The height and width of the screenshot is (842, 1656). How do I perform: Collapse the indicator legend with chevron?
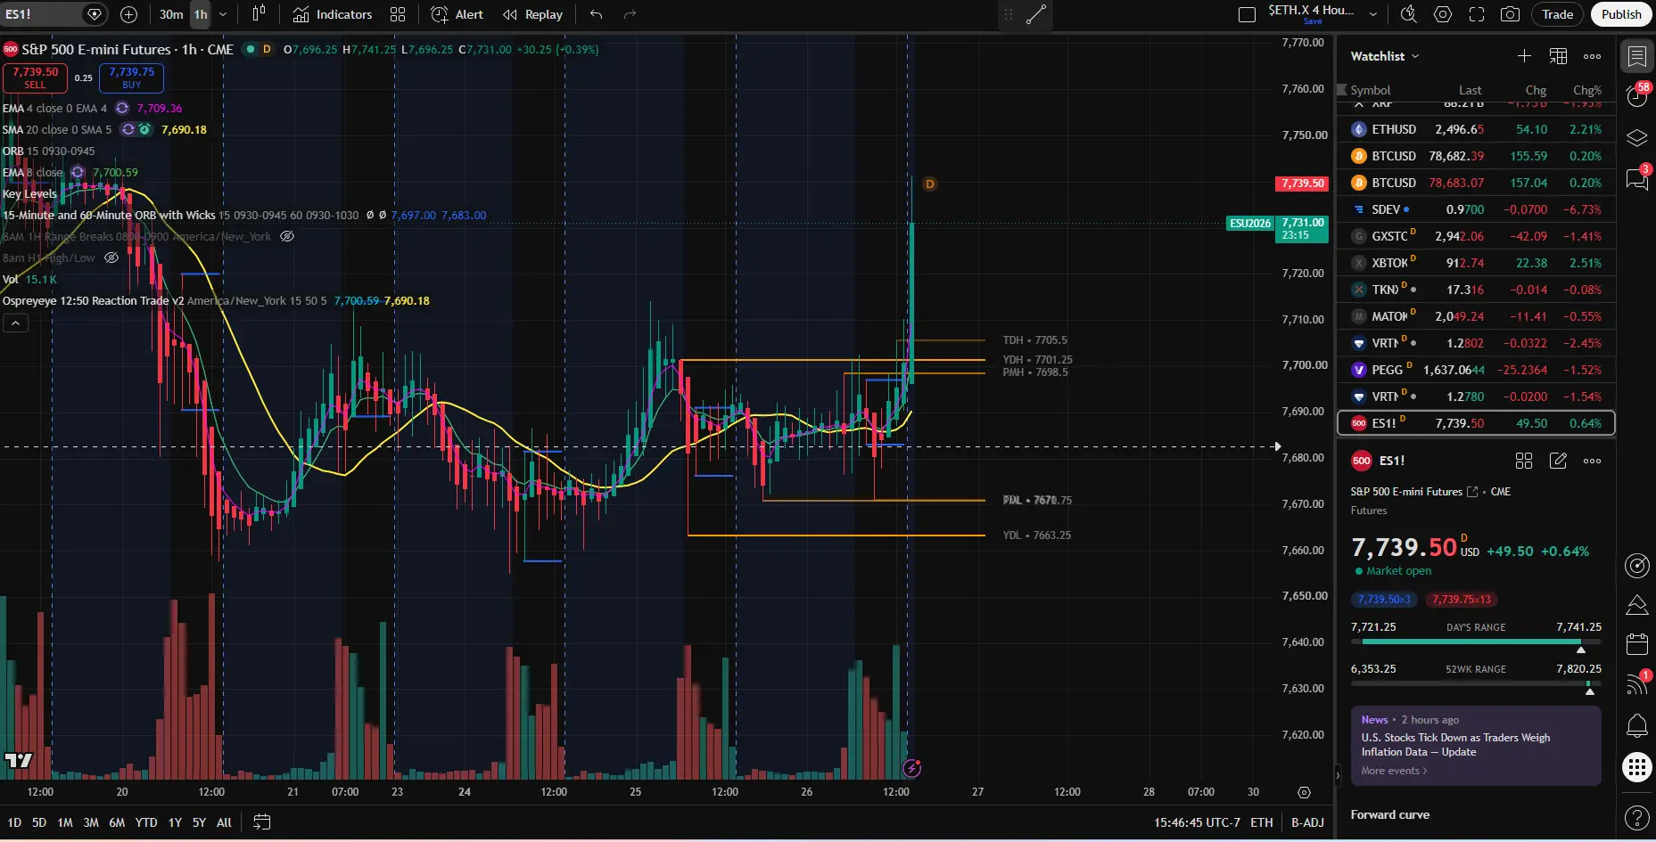(15, 323)
